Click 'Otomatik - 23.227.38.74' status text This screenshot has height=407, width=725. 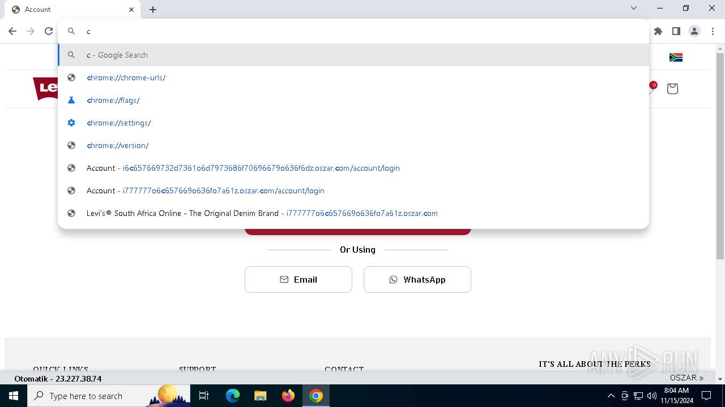[58, 379]
